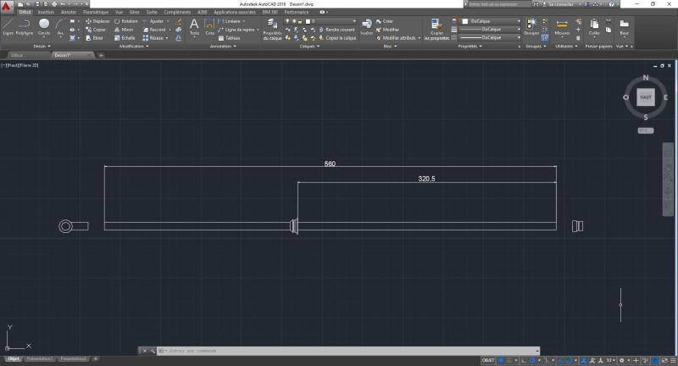The image size is (678, 366).
Task: Click Rendre courant layer button
Action: [x=336, y=30]
